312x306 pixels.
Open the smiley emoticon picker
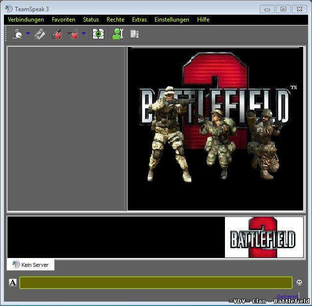point(299,282)
